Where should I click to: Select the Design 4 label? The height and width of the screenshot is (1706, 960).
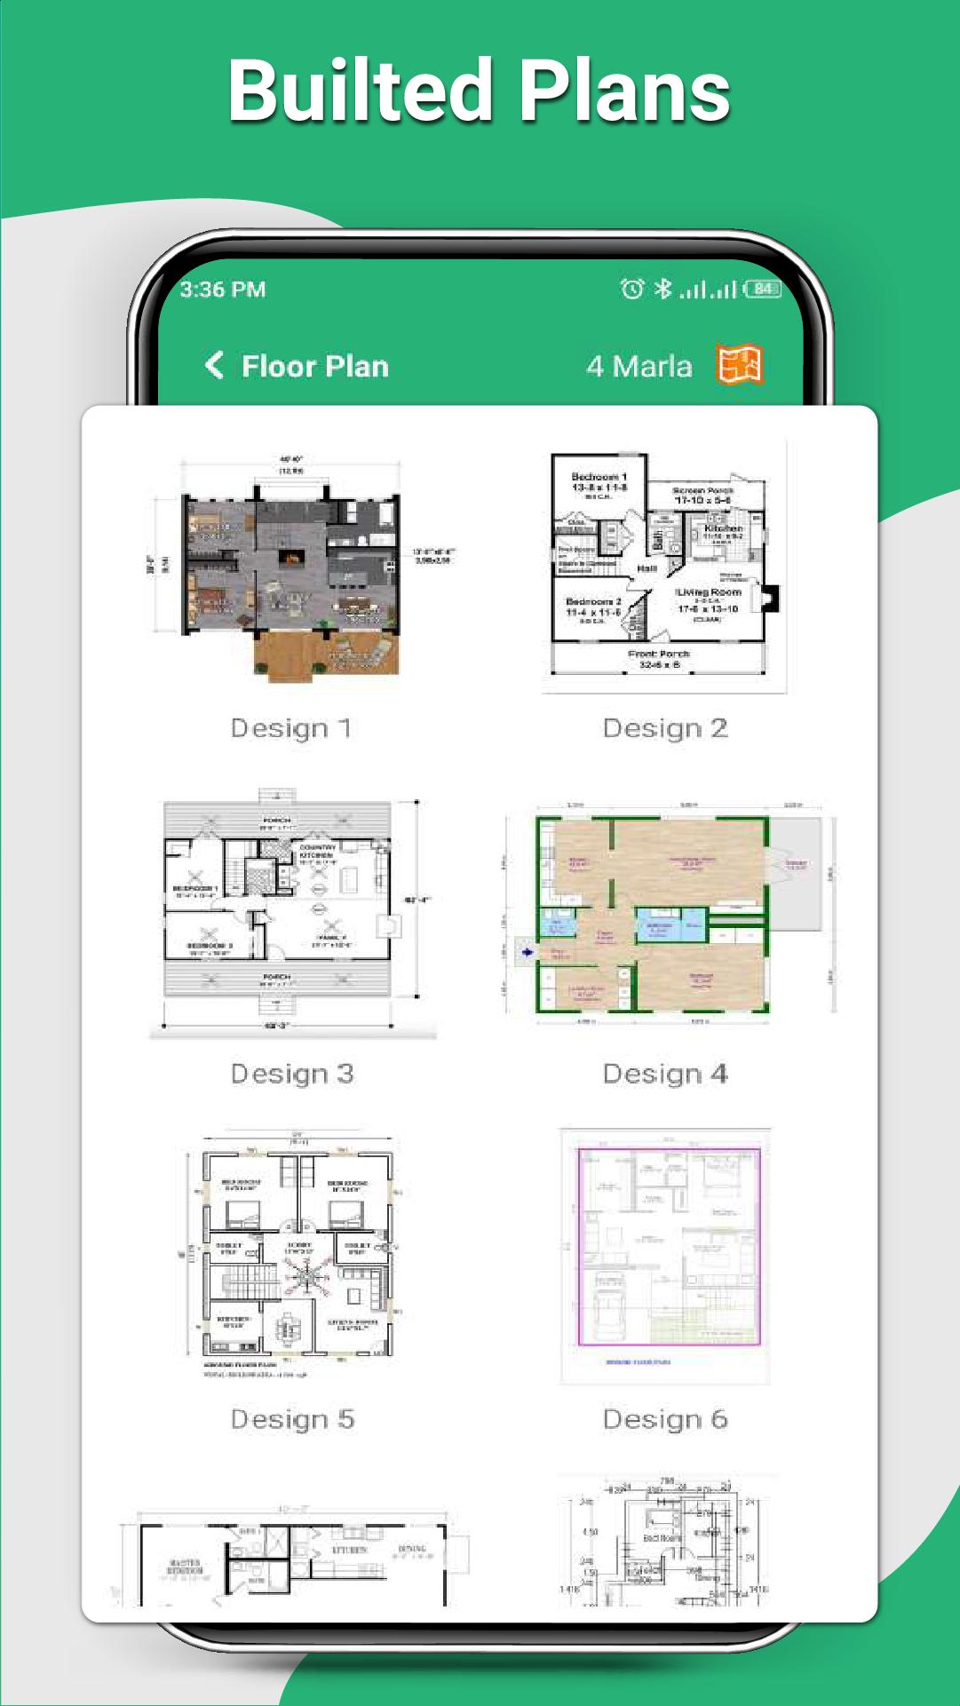pos(665,1075)
